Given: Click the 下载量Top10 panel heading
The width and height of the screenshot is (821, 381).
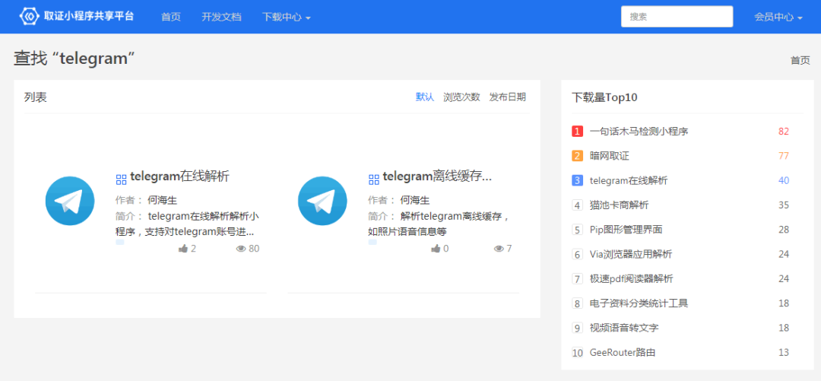Looking at the screenshot, I should tap(604, 97).
